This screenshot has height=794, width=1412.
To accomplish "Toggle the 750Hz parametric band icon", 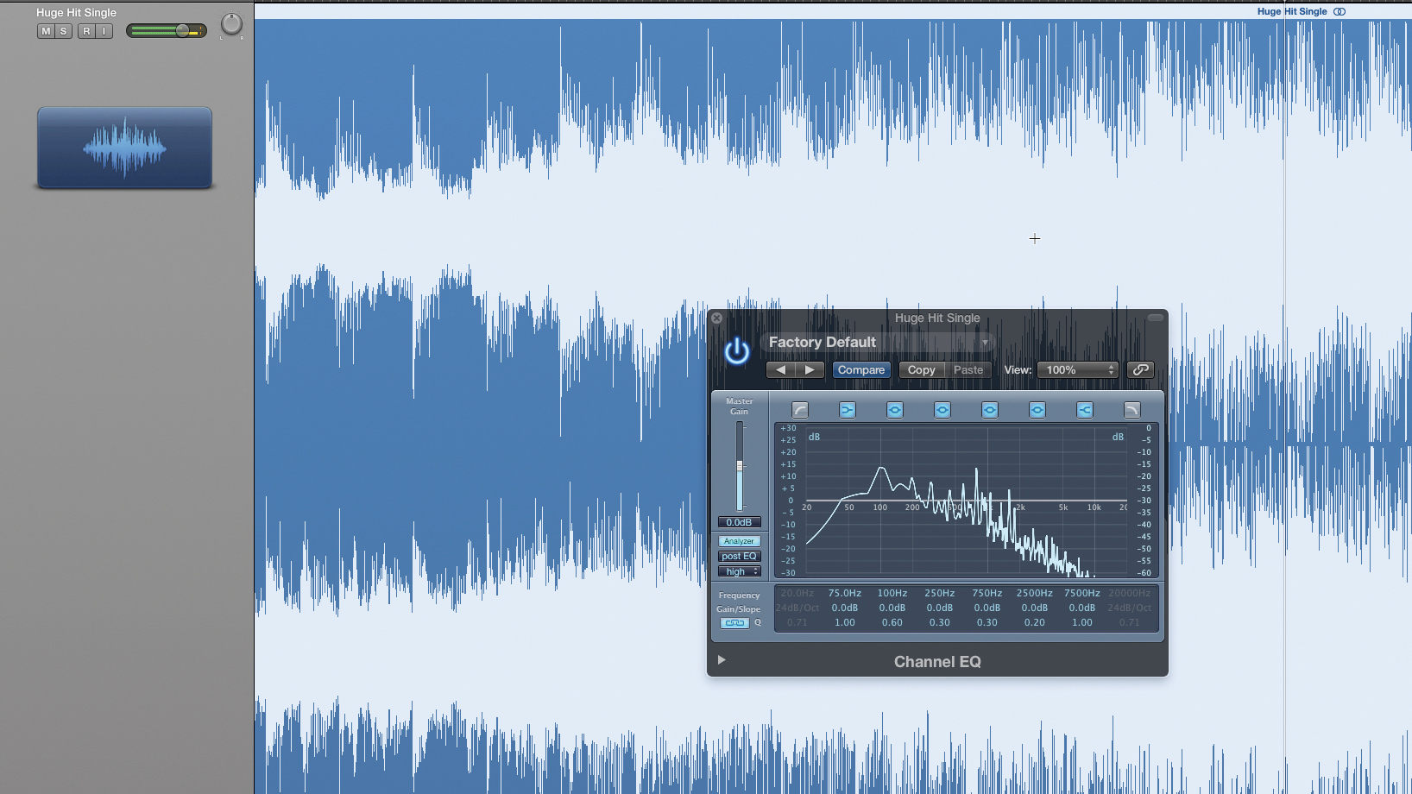I will click(990, 410).
